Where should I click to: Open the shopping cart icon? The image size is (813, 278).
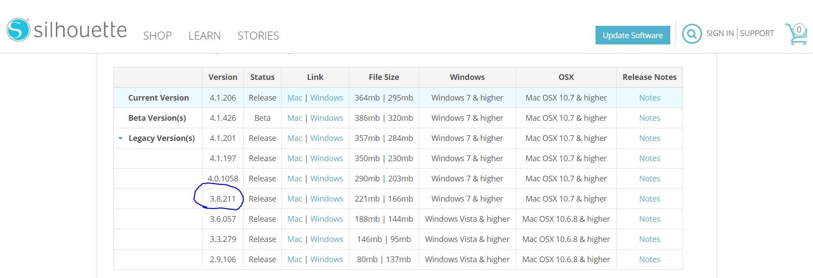click(x=796, y=34)
